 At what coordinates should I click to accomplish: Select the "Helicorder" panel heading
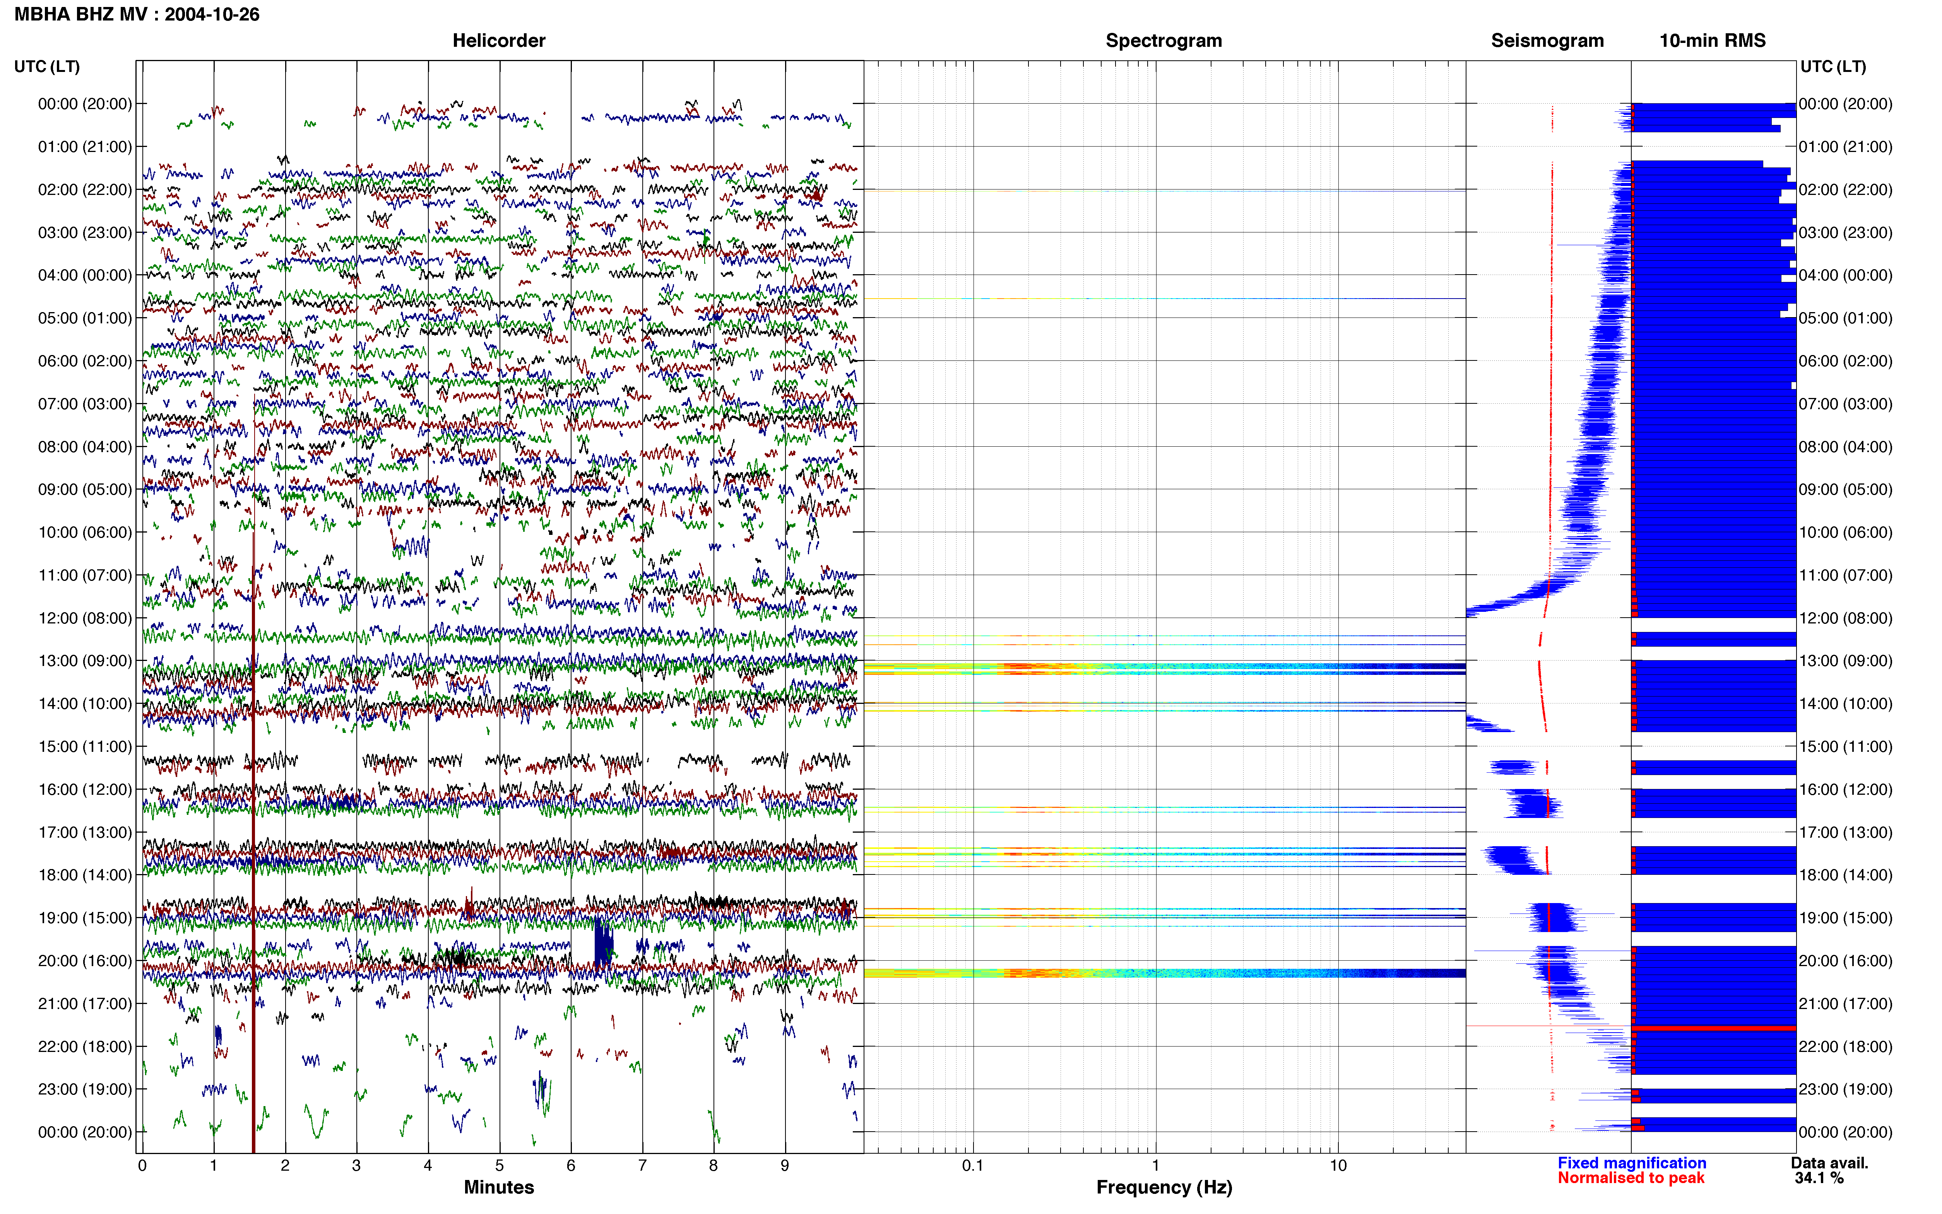499,40
